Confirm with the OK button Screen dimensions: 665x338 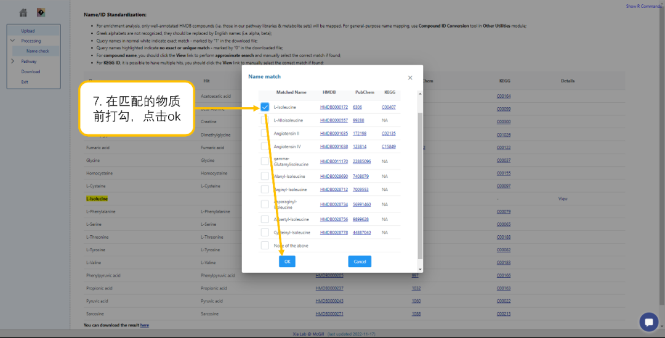click(x=287, y=261)
